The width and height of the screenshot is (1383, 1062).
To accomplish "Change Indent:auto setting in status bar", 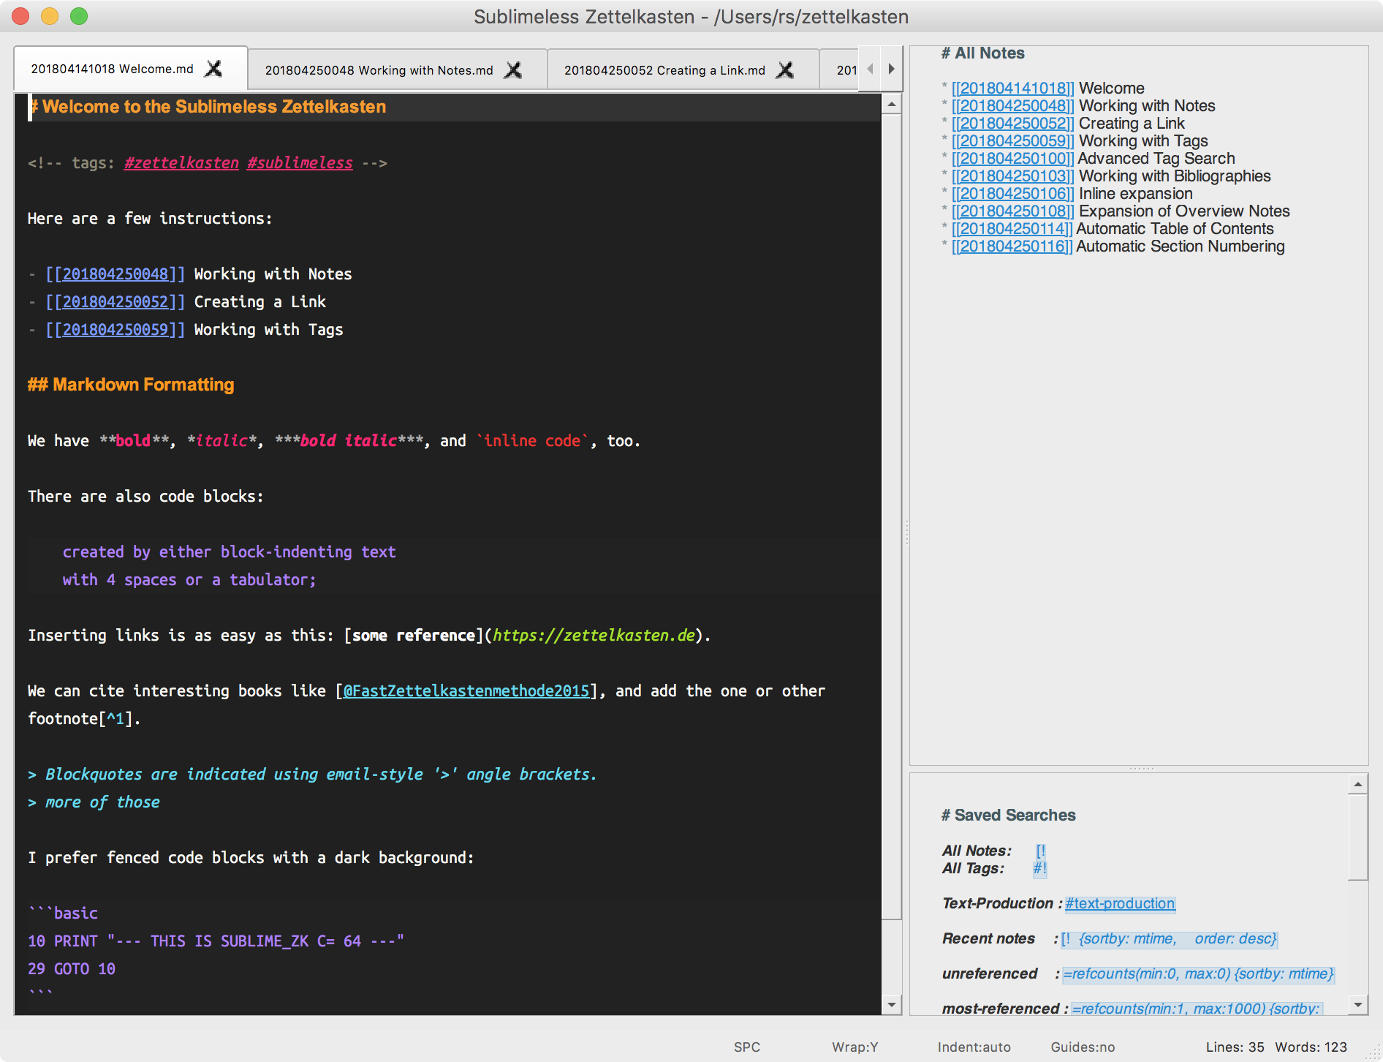I will pos(974,1047).
